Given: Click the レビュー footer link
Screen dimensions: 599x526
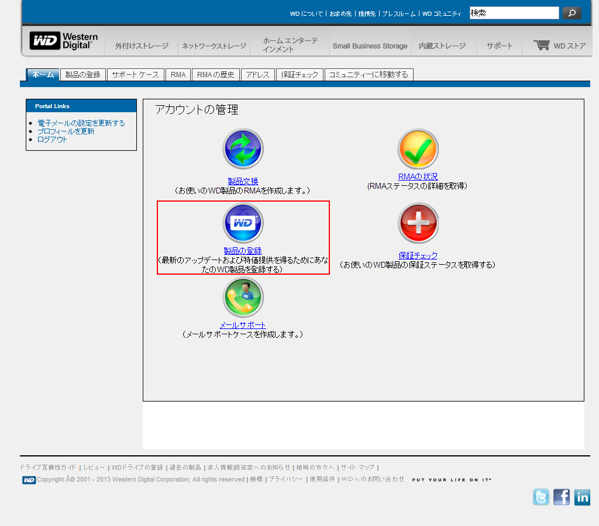Looking at the screenshot, I should [x=94, y=467].
